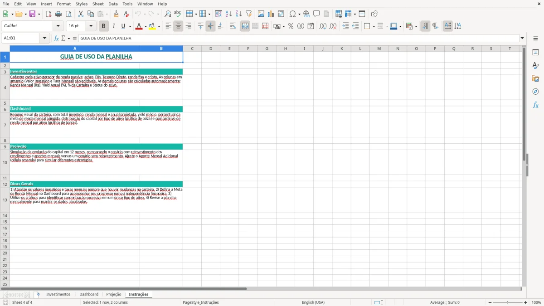Click the Insert Chart icon
544x306 pixels.
271,14
